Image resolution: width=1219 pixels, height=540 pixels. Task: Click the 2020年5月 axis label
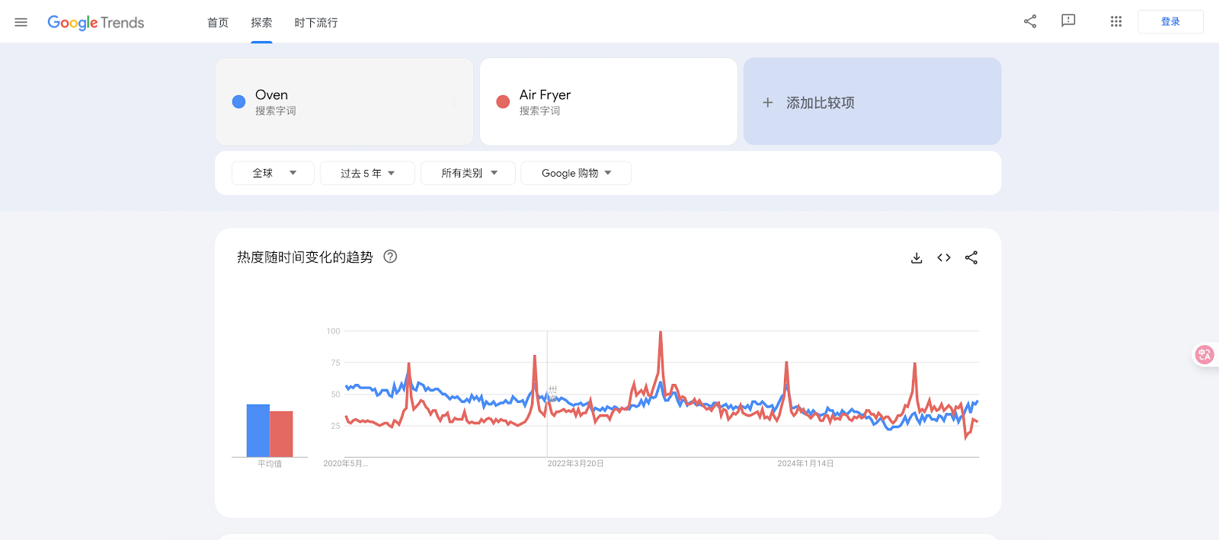tap(345, 463)
